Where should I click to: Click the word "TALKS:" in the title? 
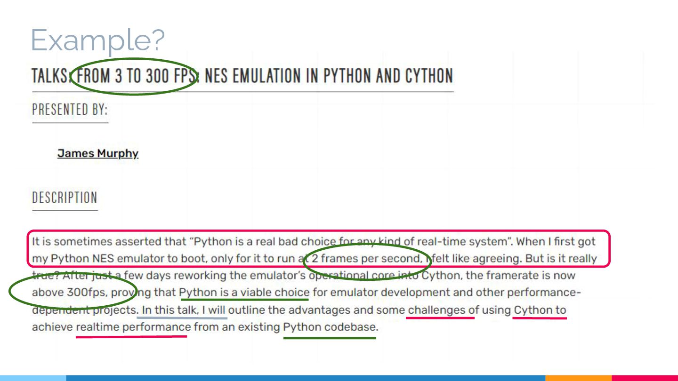point(52,76)
